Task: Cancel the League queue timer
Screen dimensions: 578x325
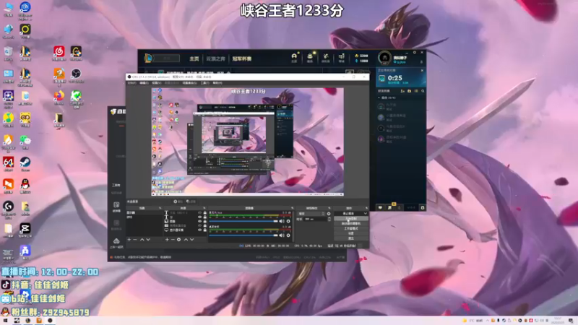Action: click(x=422, y=70)
